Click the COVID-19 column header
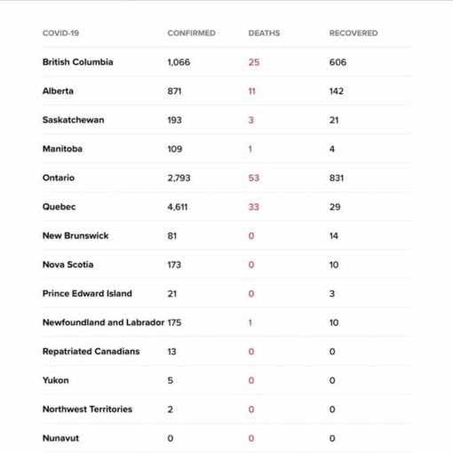 tap(60, 33)
